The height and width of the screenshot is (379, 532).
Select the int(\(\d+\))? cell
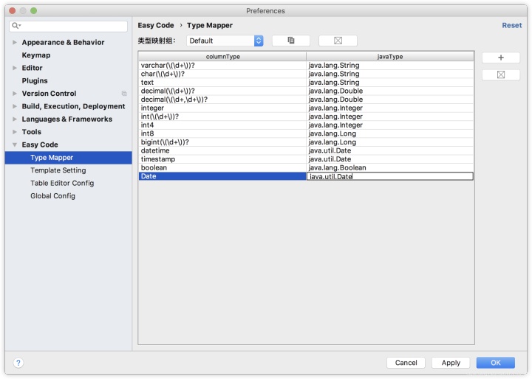click(222, 117)
